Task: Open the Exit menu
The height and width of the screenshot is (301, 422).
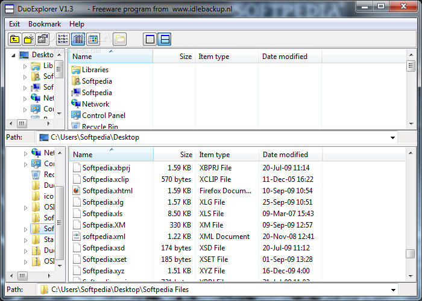Action: tap(14, 24)
